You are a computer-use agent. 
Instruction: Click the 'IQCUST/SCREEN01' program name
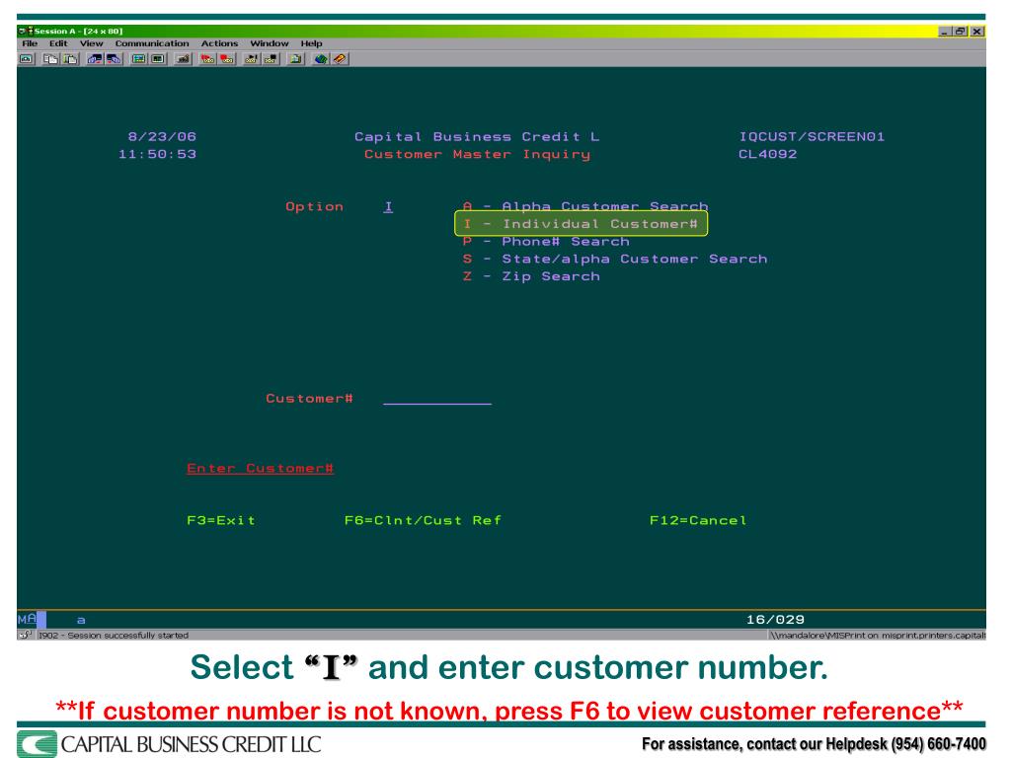tap(812, 136)
